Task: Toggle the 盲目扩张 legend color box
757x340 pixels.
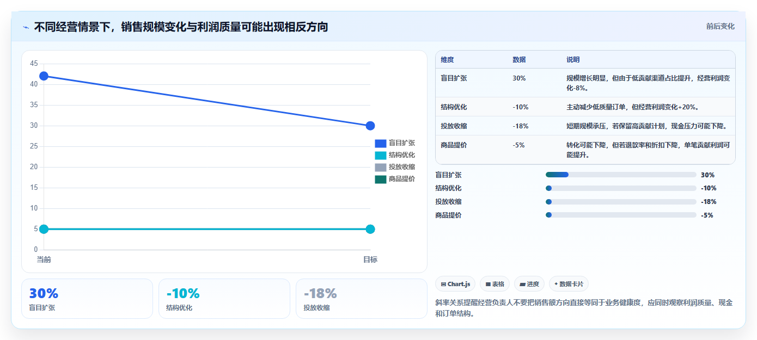Action: [x=380, y=143]
